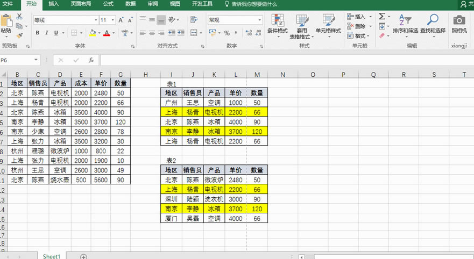Viewport: 474px width, 259px height.
Task: Open font group dialog launcher
Action: [x=133, y=46]
